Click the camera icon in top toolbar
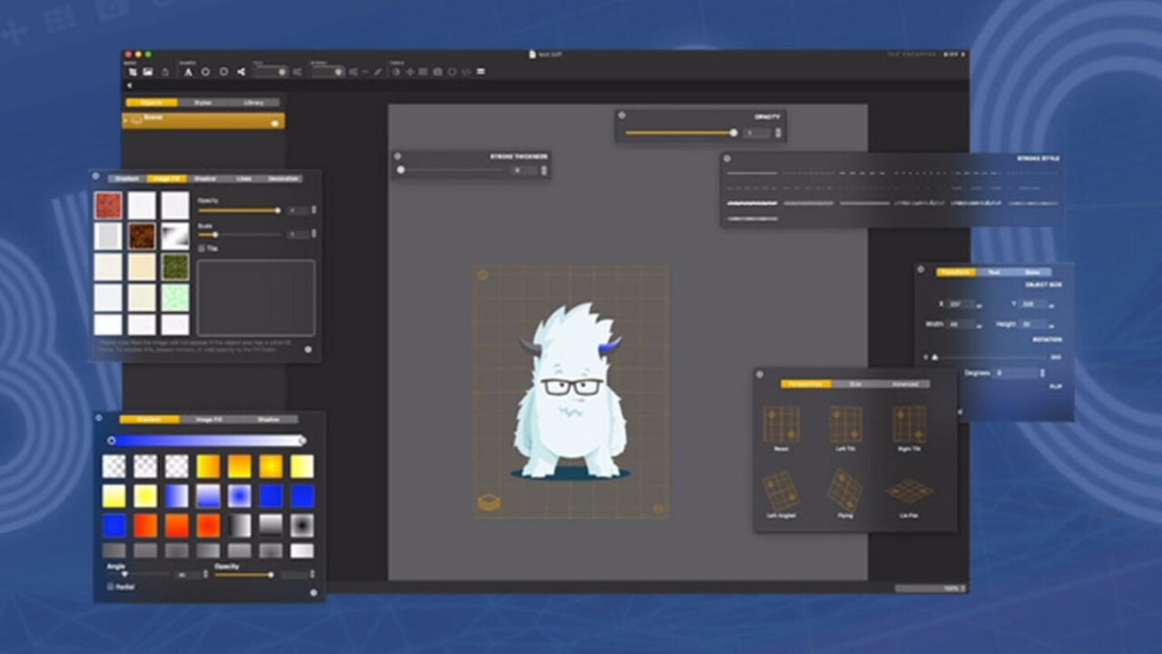Viewport: 1162px width, 654px height. [x=438, y=72]
